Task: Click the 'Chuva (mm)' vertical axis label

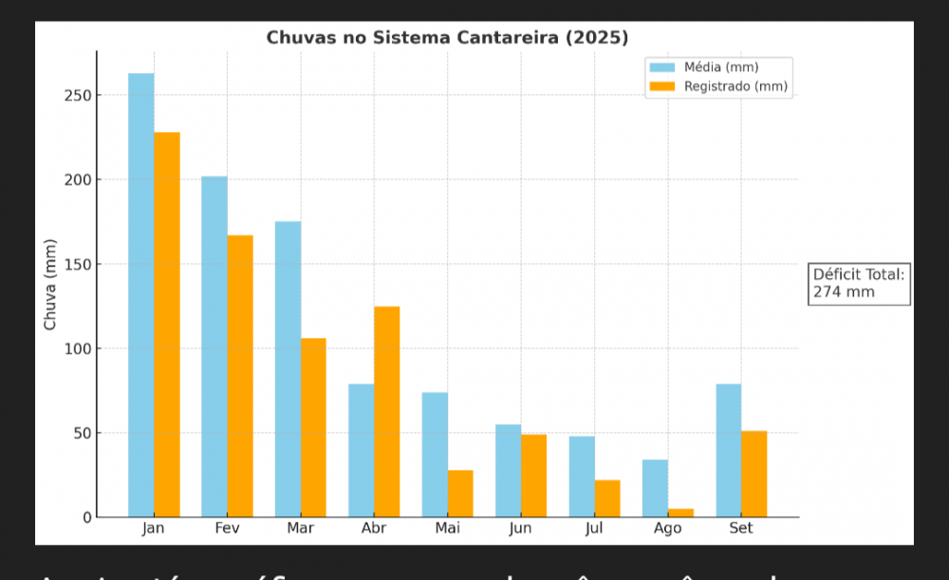Action: tap(50, 285)
